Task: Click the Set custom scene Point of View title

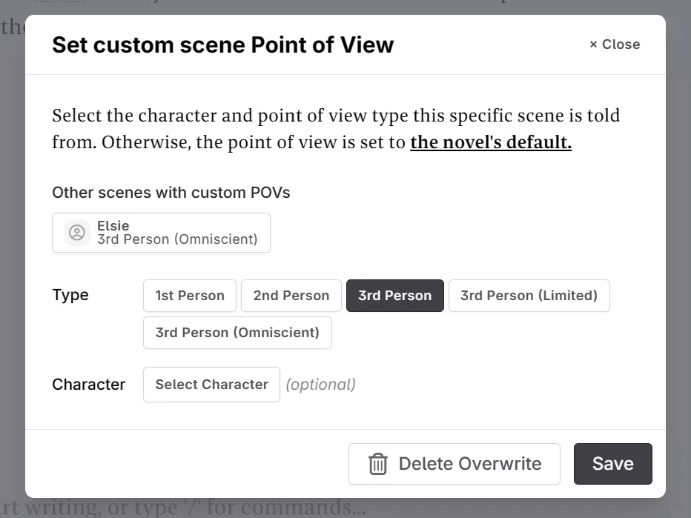Action: [222, 44]
